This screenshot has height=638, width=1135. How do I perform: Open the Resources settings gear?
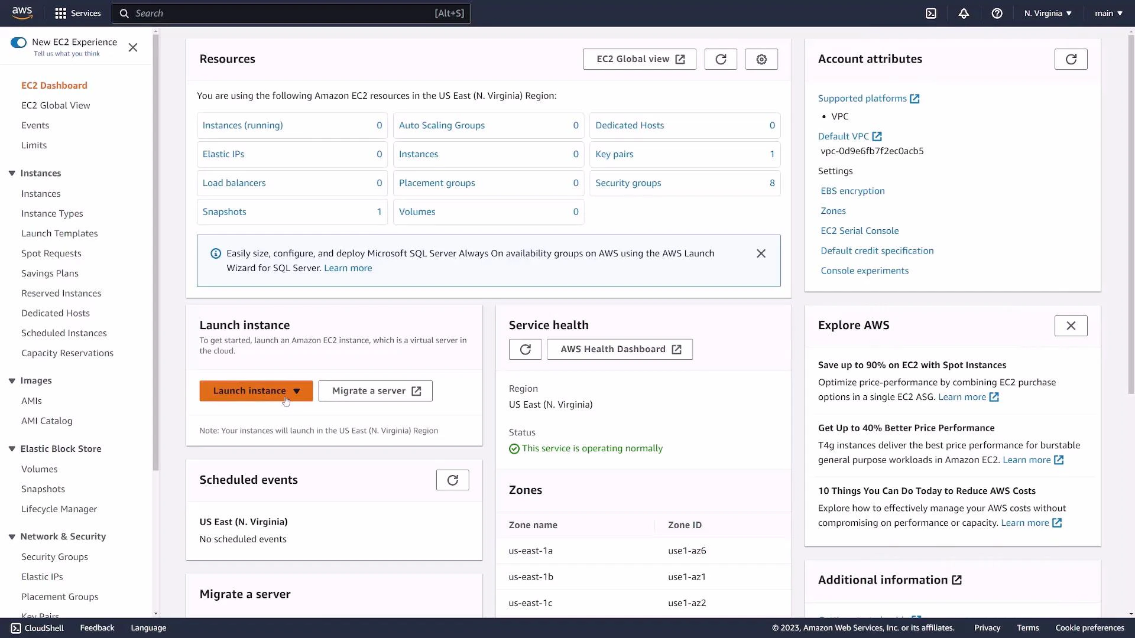point(761,59)
